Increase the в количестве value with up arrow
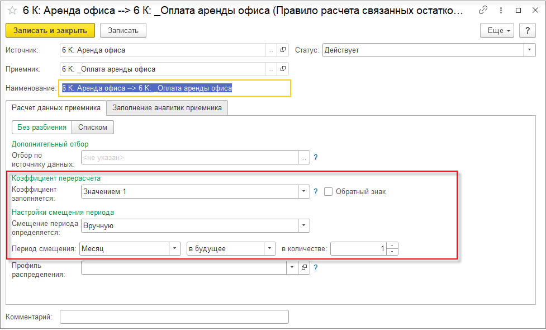 pyautogui.click(x=392, y=246)
